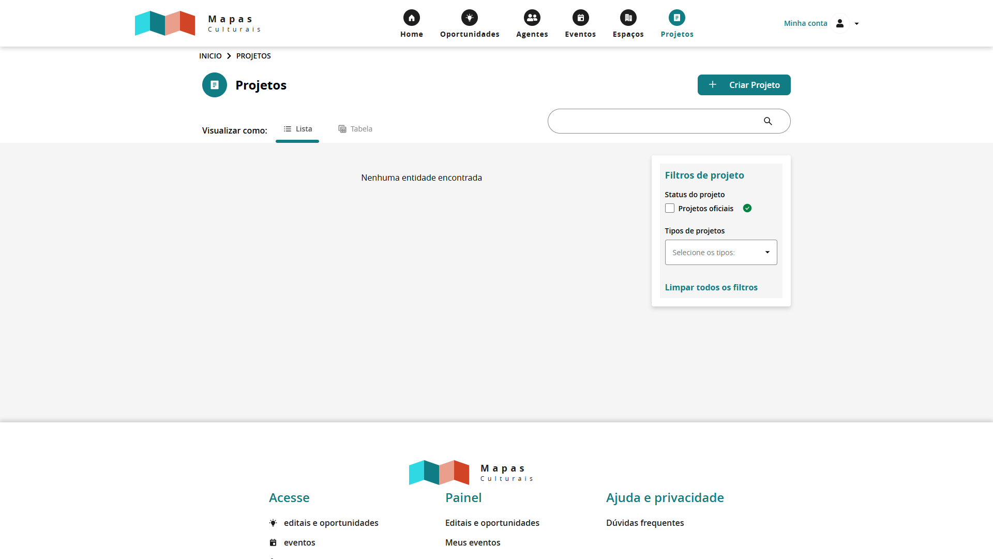The width and height of the screenshot is (993, 559).
Task: Click Limpar todos os filtros link
Action: click(711, 287)
